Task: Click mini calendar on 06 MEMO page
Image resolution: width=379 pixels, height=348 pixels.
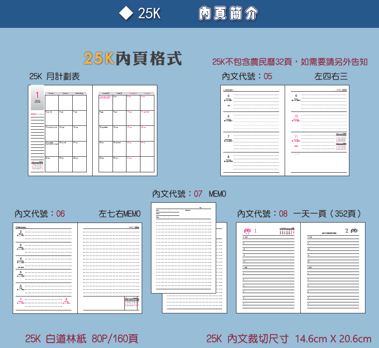Action: tap(132, 303)
